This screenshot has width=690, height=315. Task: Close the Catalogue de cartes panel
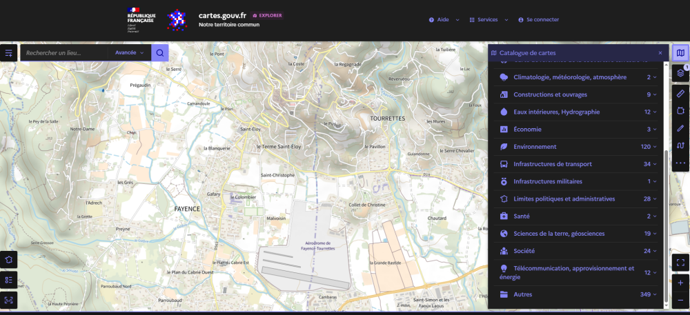point(660,52)
